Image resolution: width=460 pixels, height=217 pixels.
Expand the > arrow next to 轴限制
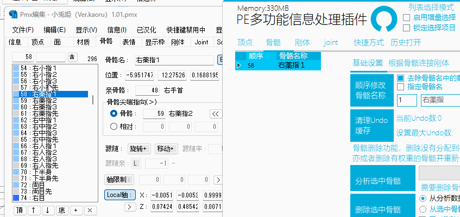coord(218,180)
